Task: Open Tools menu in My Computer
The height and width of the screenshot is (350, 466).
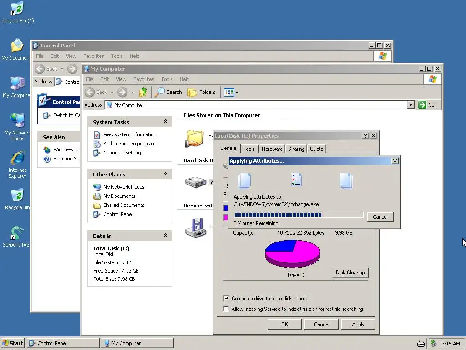Action: [167, 79]
